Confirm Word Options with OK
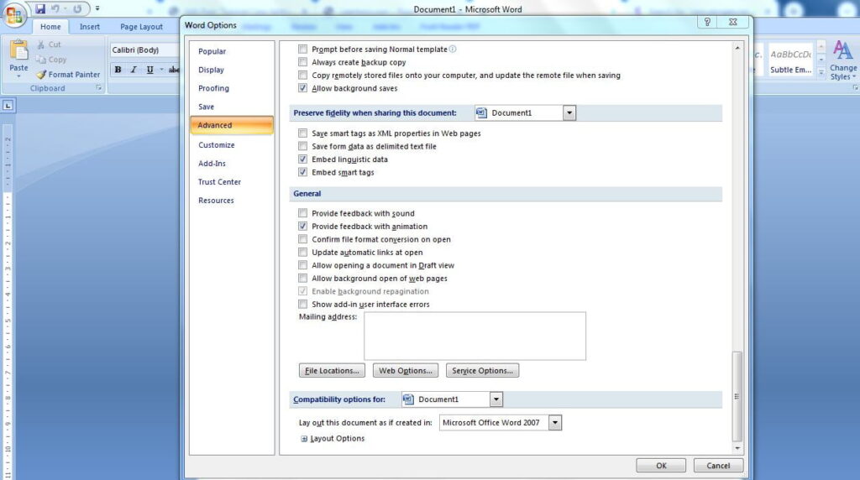Screen dimensions: 860x480 (661, 465)
